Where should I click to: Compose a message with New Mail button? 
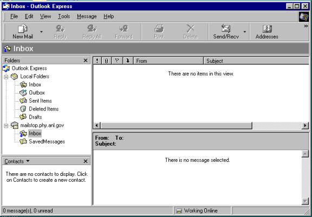[x=23, y=32]
